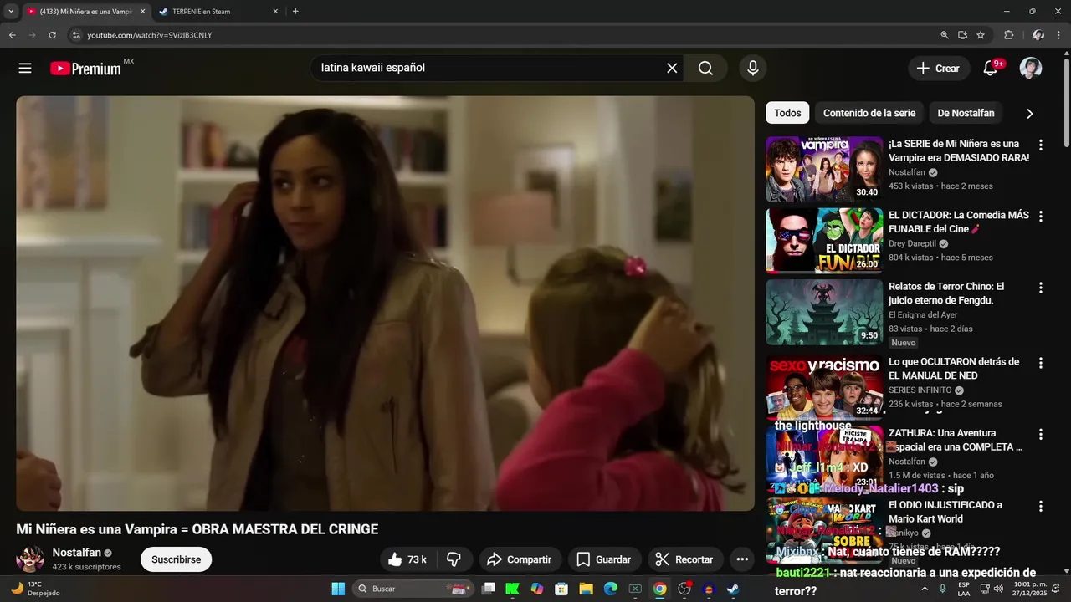The height and width of the screenshot is (602, 1071).
Task: Open the YouTube account avatar menu
Action: [x=1031, y=69]
